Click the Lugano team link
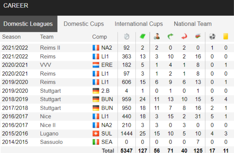234x153 pixels. (49, 134)
